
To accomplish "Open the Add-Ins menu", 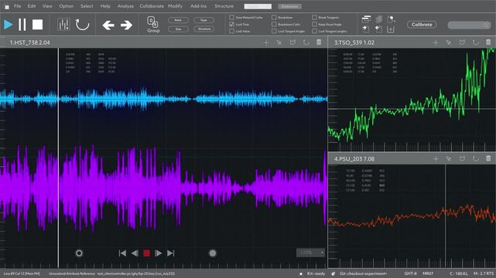I will pos(198,6).
